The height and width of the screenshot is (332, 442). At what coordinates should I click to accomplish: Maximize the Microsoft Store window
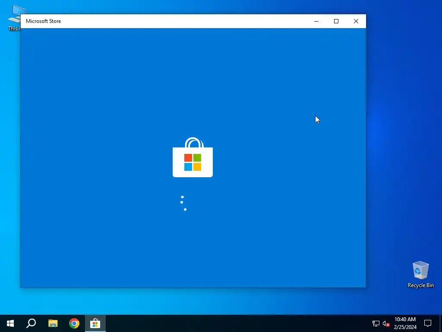(x=336, y=21)
